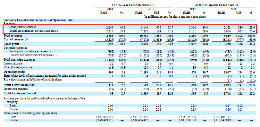260x127 pixels.
Task: Select 'Total operating expenses' row label
Action: [x=19, y=60]
